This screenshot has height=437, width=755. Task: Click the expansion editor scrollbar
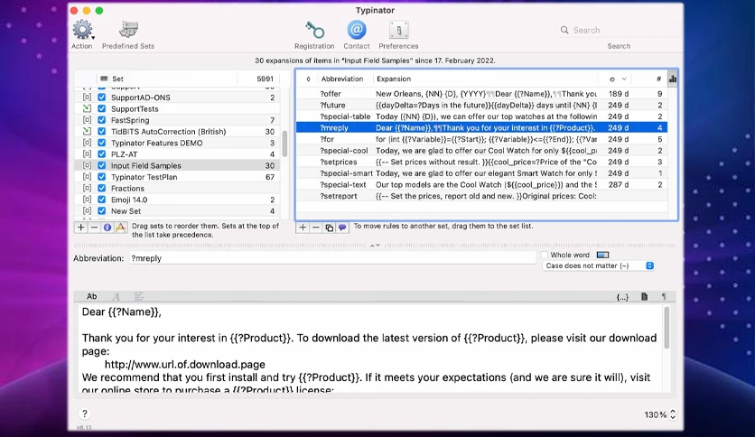click(x=666, y=327)
